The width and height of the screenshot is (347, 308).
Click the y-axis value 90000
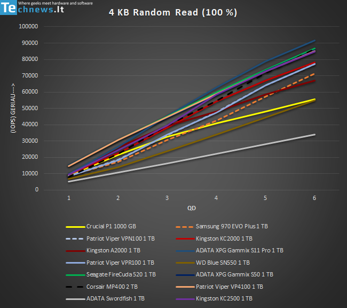(30, 43)
